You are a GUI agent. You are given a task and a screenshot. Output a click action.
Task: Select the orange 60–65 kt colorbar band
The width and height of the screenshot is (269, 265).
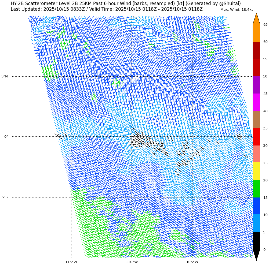(256, 33)
